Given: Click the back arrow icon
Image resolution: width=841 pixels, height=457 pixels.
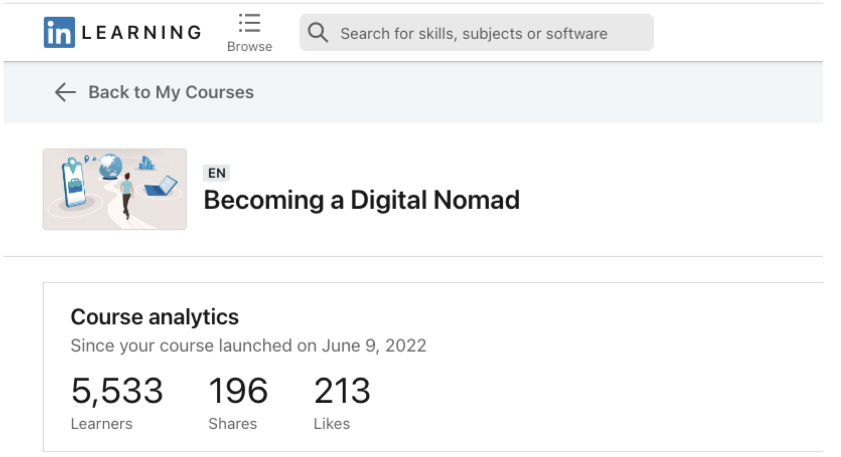Looking at the screenshot, I should 65,92.
